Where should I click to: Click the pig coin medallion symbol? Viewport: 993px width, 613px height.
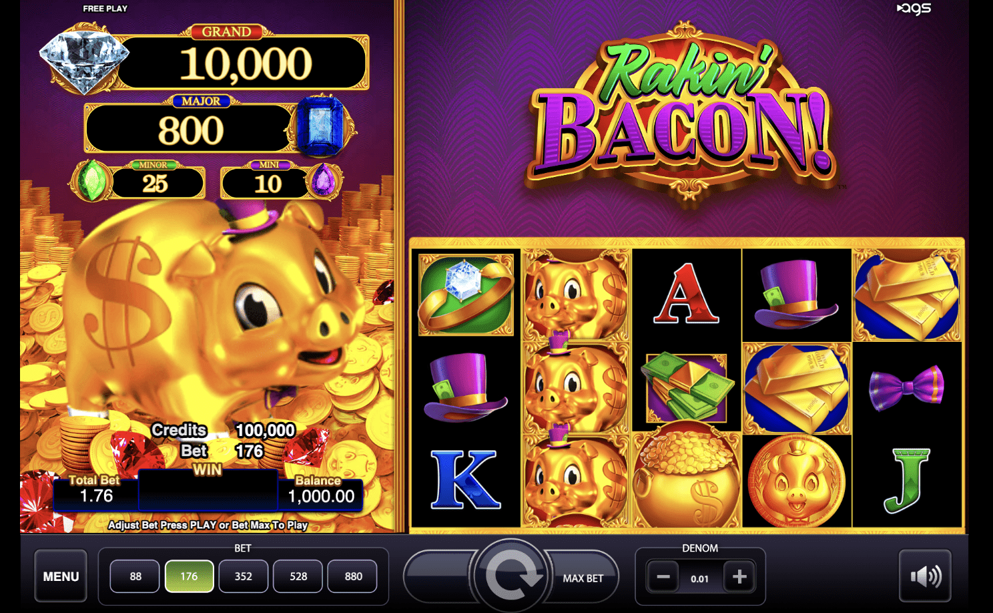coord(796,481)
